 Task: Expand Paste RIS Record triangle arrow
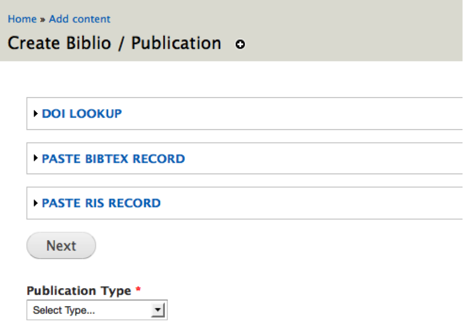(36, 203)
